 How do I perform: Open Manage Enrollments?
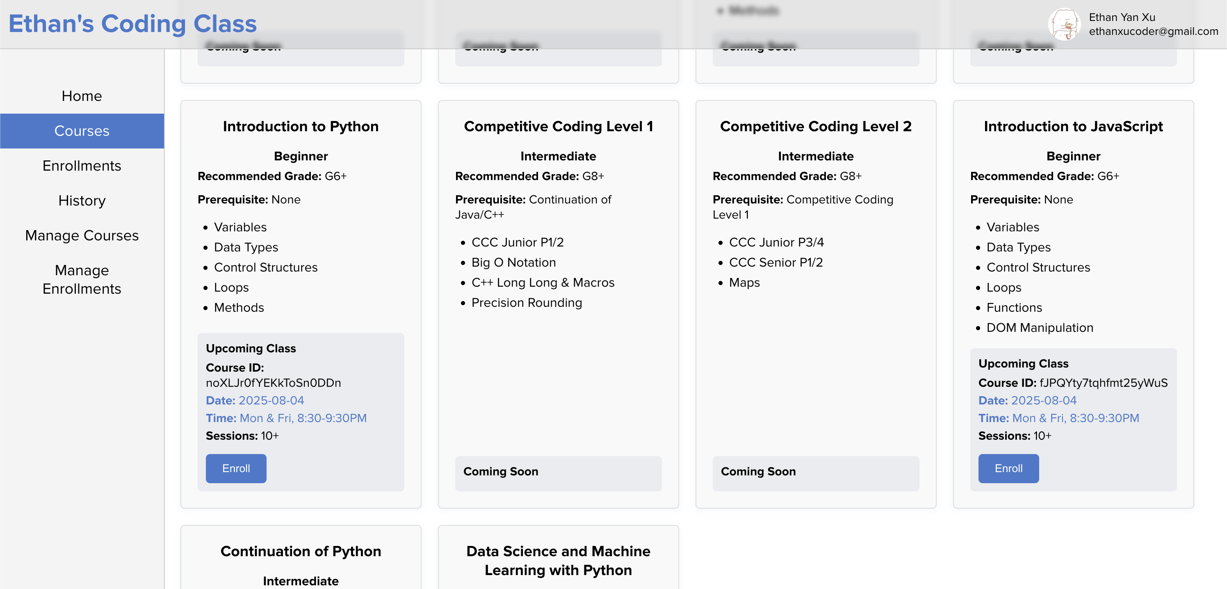pyautogui.click(x=82, y=279)
